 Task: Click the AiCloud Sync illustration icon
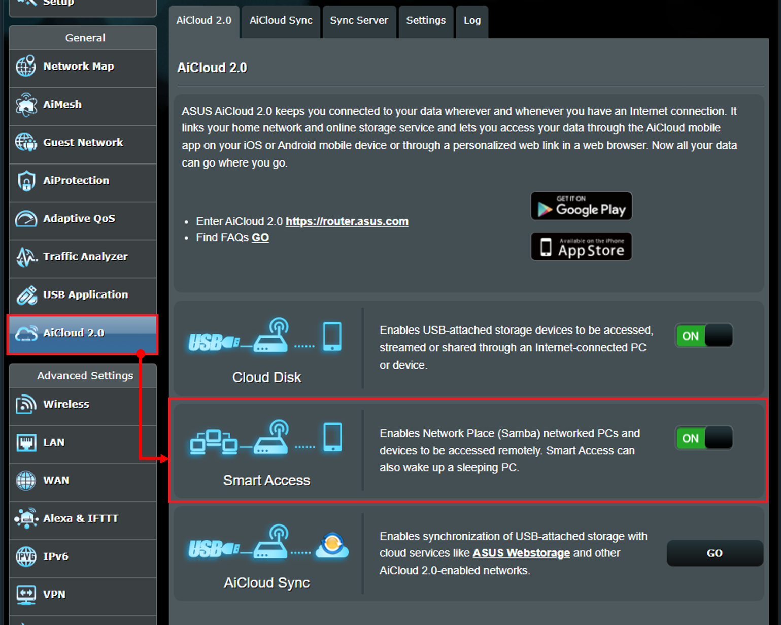point(268,542)
